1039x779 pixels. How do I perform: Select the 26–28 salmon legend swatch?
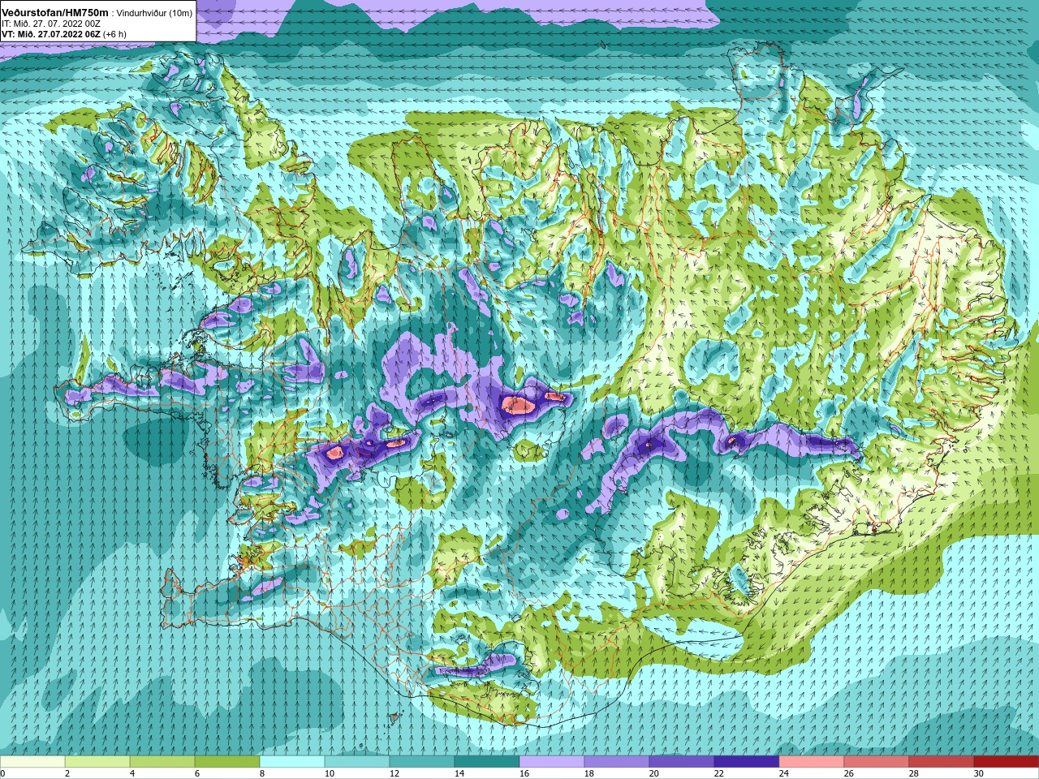[x=877, y=762]
